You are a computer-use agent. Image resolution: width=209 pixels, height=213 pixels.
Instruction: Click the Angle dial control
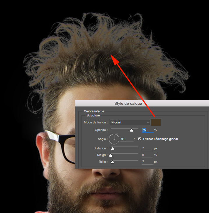[114, 139]
